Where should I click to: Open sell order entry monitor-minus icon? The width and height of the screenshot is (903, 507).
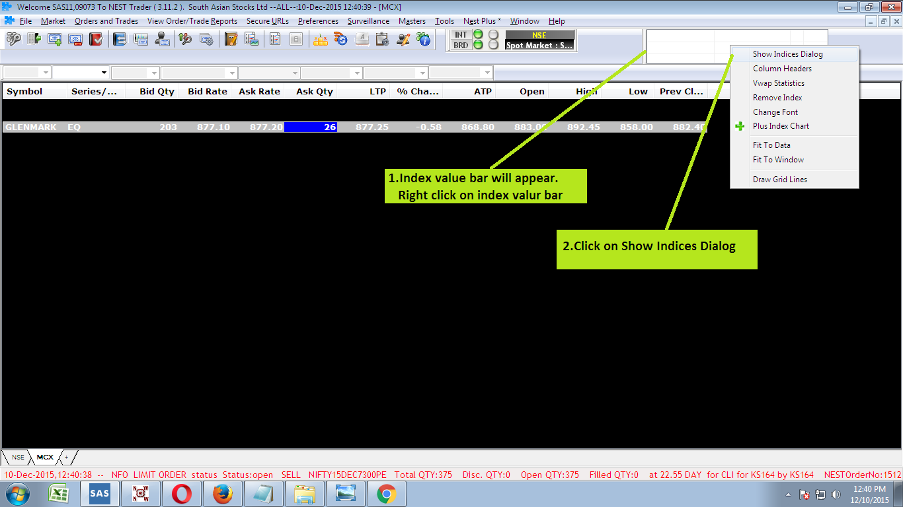point(75,40)
